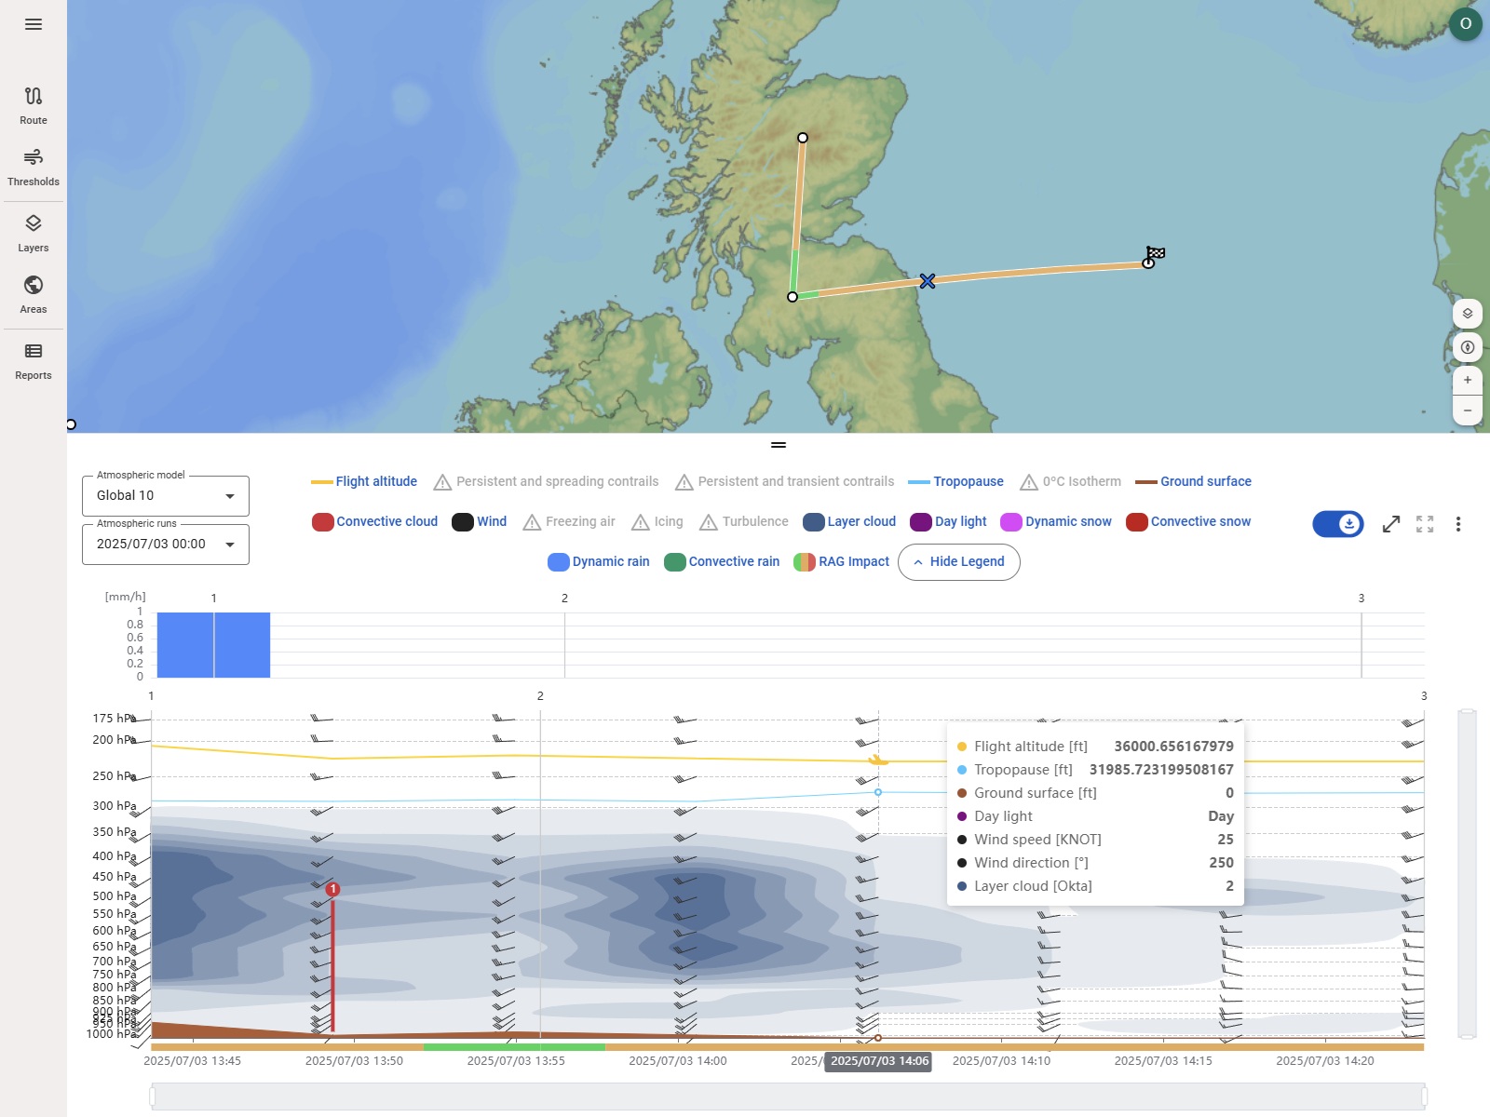The height and width of the screenshot is (1117, 1490).
Task: Click time label 2025/07/03 14:20
Action: 1324,1061
